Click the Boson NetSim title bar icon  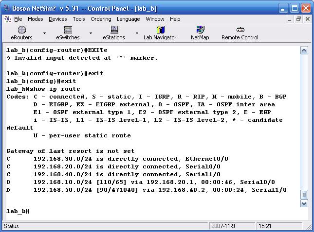point(7,8)
